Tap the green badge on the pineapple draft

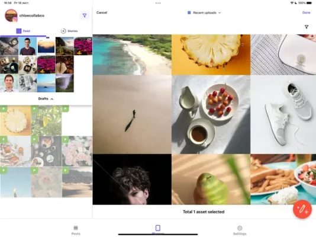pos(4,108)
